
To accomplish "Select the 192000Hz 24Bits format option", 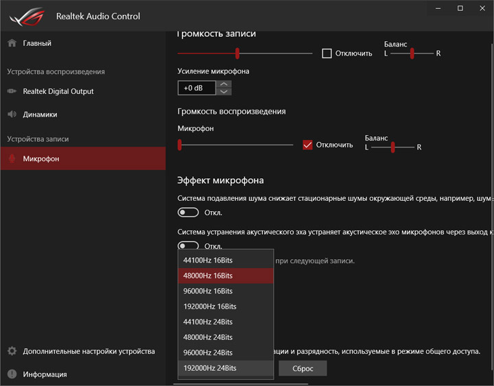I will (x=210, y=368).
